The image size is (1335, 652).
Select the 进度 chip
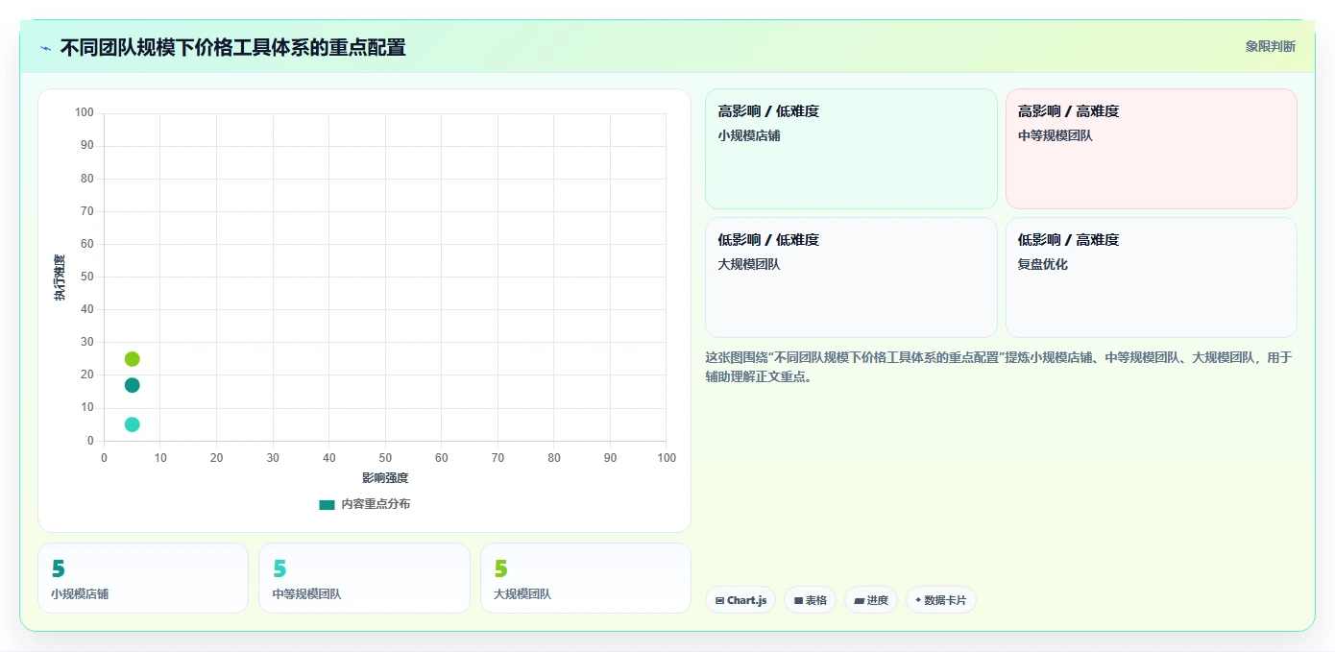coord(871,600)
